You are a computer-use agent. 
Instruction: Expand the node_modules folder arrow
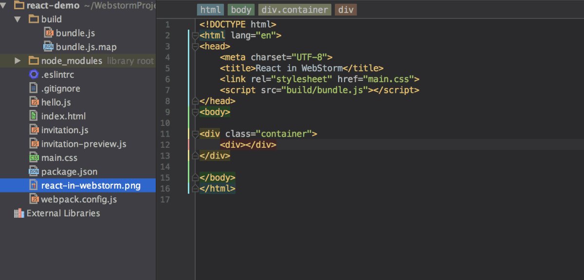18,61
